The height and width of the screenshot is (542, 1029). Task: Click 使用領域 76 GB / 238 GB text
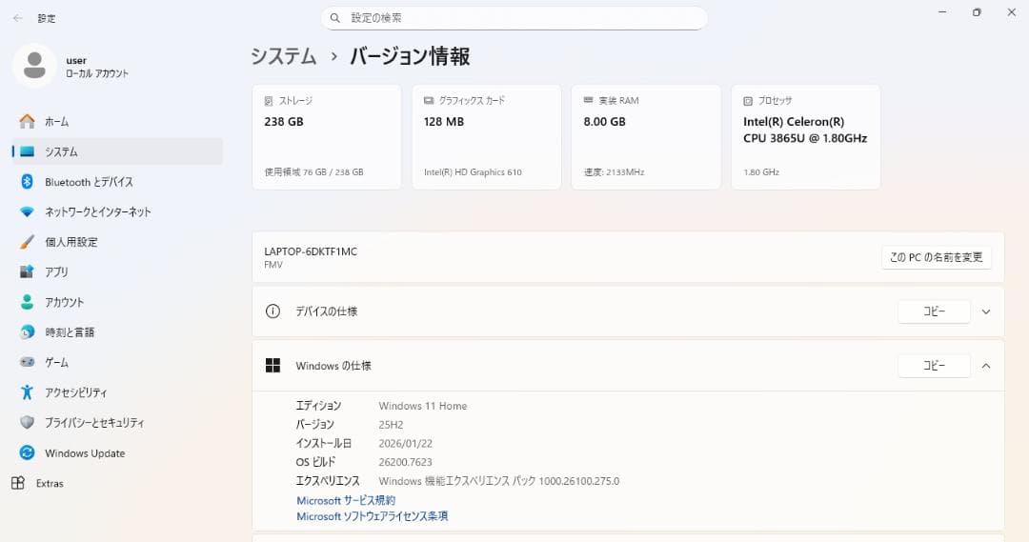(x=313, y=171)
